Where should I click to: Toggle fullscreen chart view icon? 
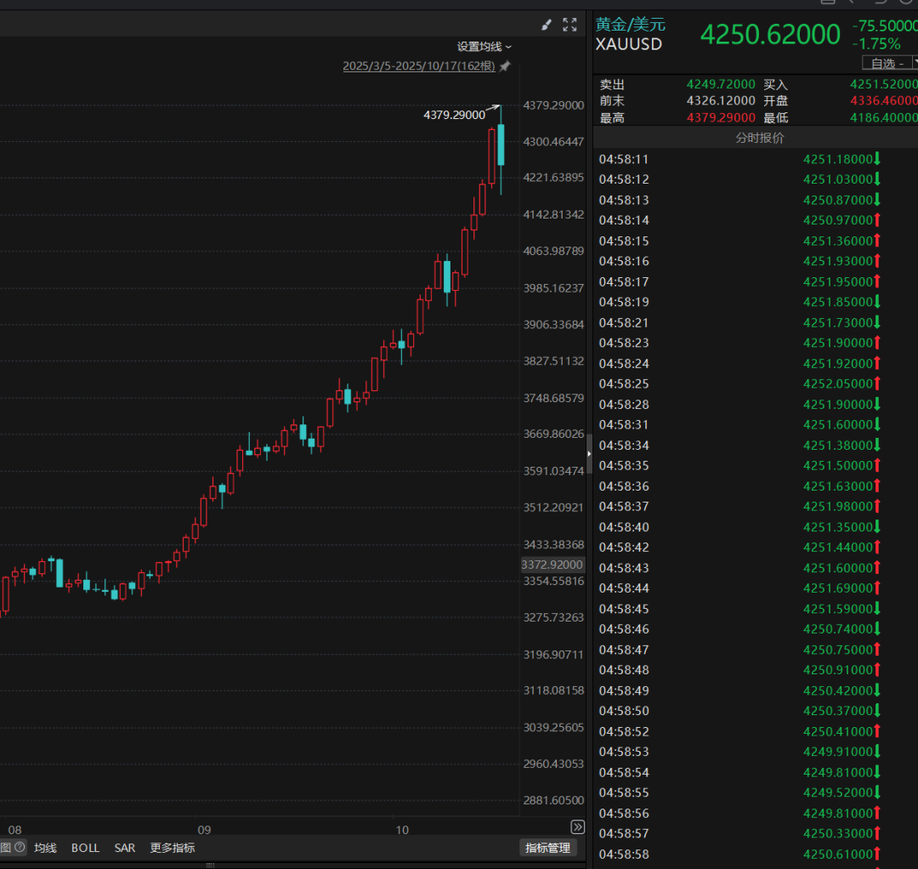tap(569, 25)
